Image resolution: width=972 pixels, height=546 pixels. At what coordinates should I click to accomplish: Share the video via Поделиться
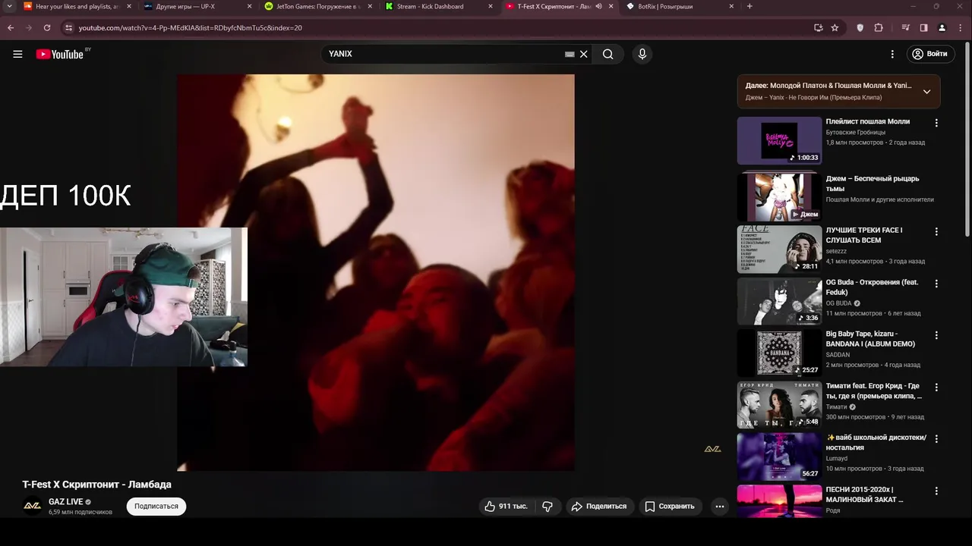pos(599,506)
